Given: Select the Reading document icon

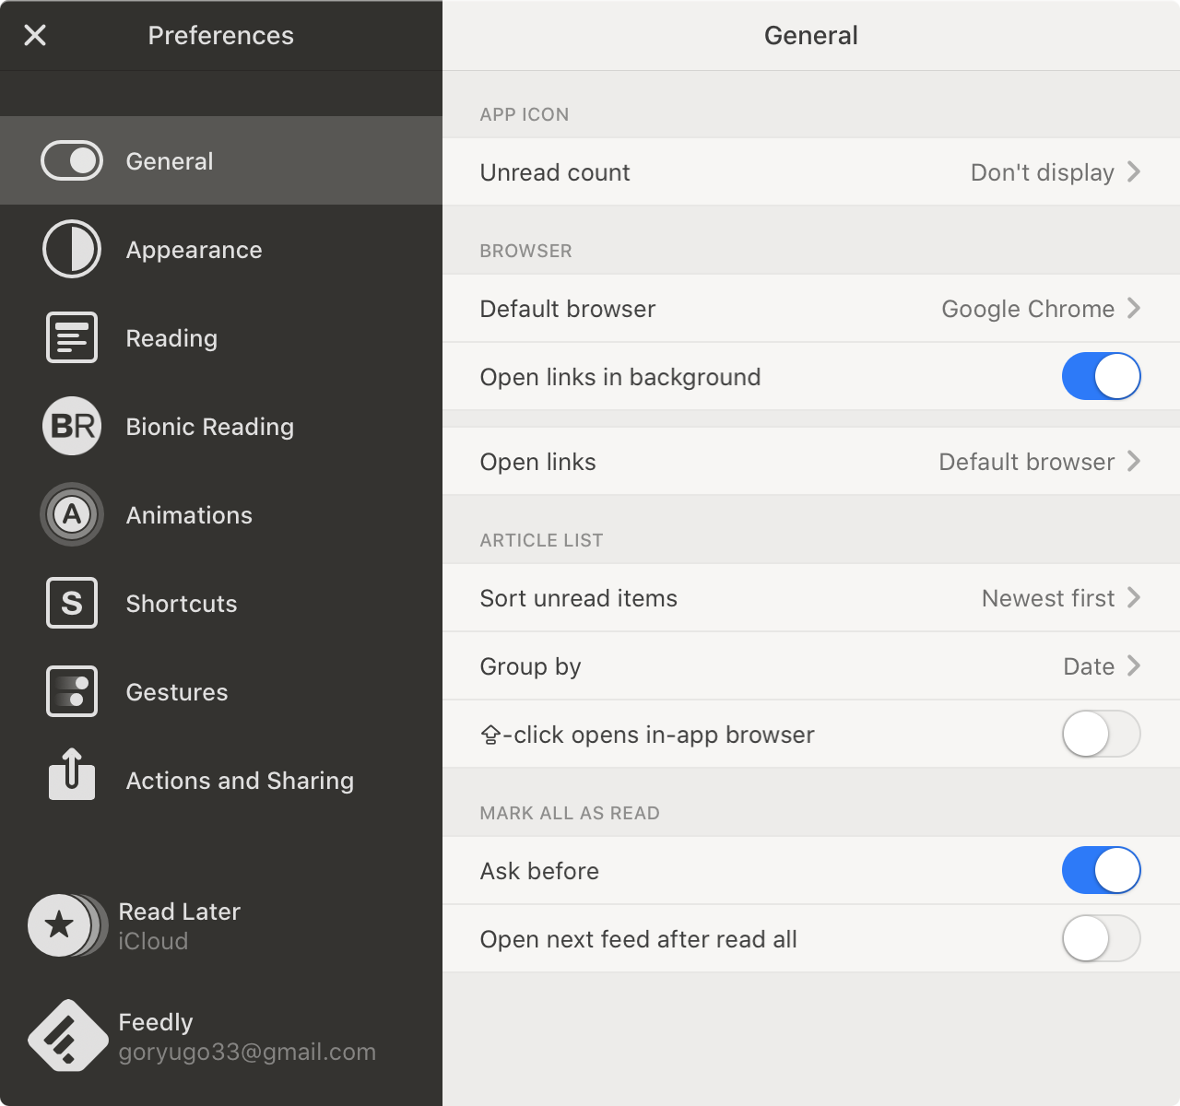Looking at the screenshot, I should pyautogui.click(x=72, y=337).
